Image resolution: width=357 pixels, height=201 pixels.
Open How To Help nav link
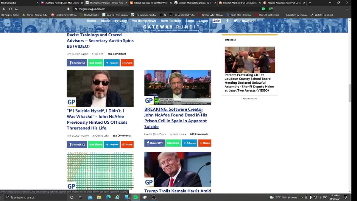coord(171,21)
